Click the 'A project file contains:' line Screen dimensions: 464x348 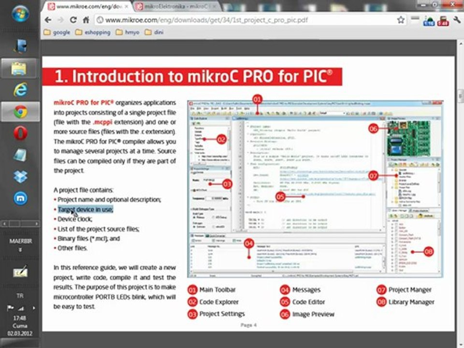coord(84,190)
